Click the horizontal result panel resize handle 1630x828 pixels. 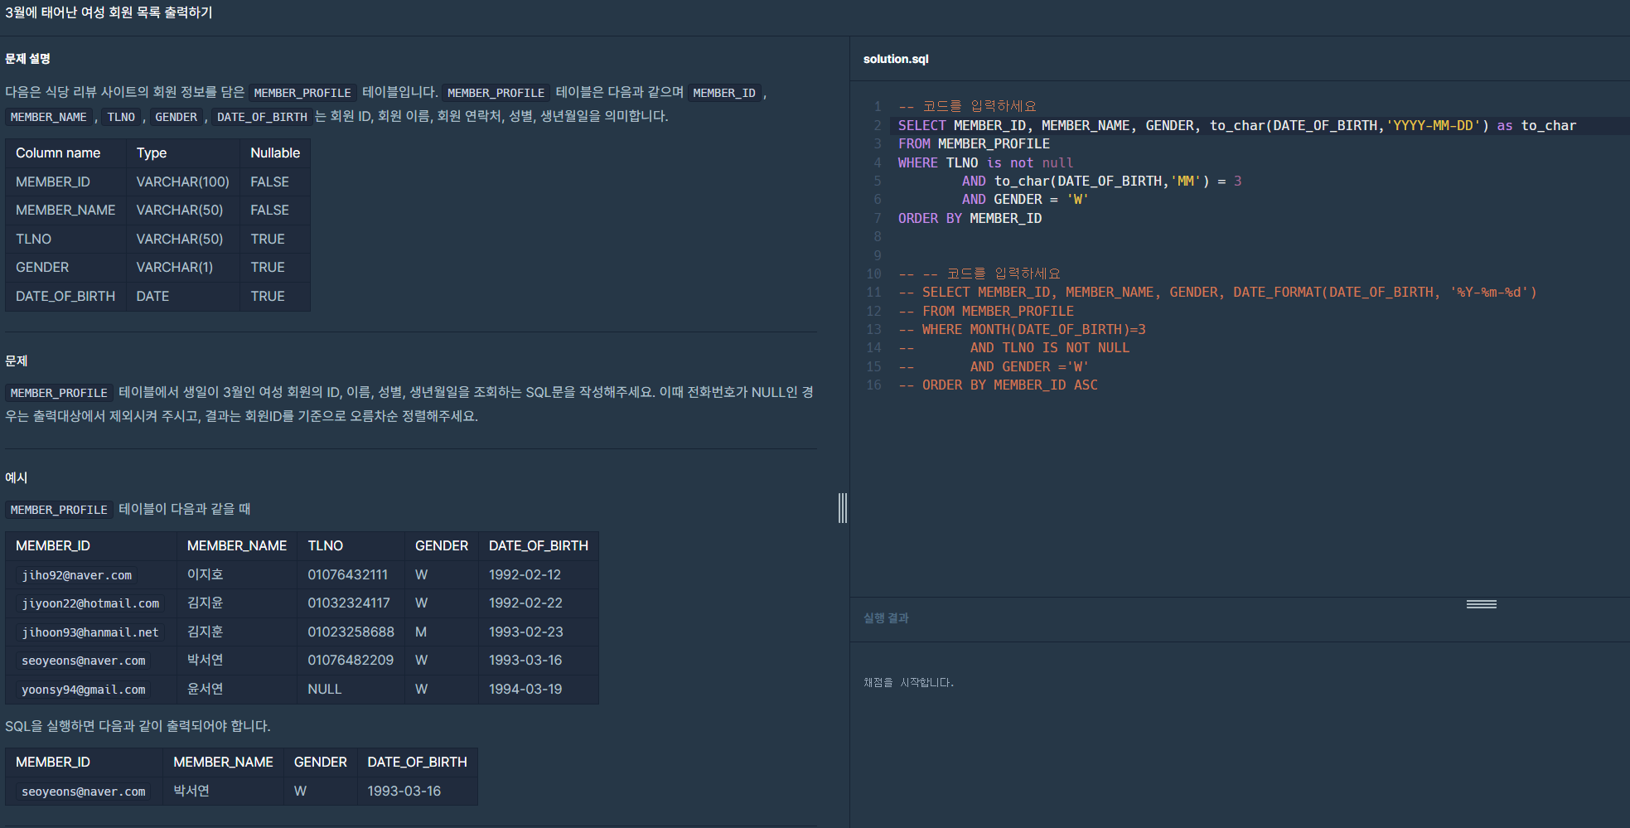pos(1481,604)
